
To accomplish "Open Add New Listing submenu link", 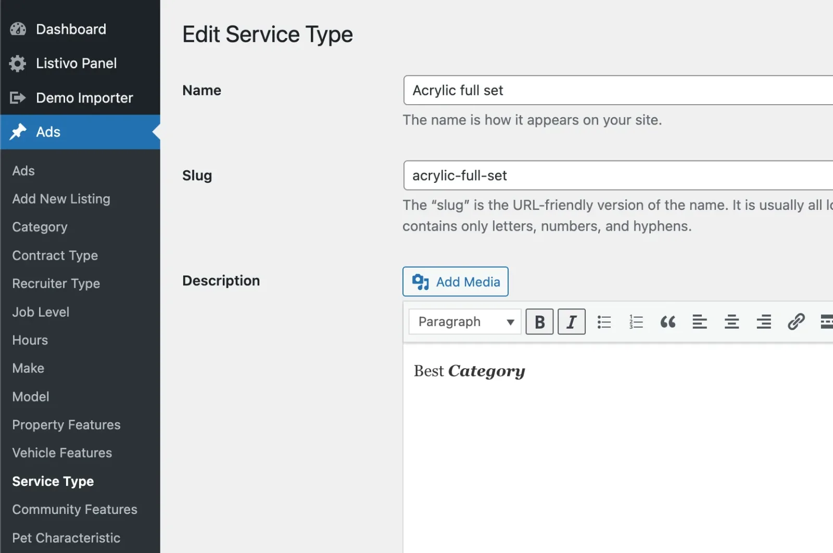I will point(61,199).
